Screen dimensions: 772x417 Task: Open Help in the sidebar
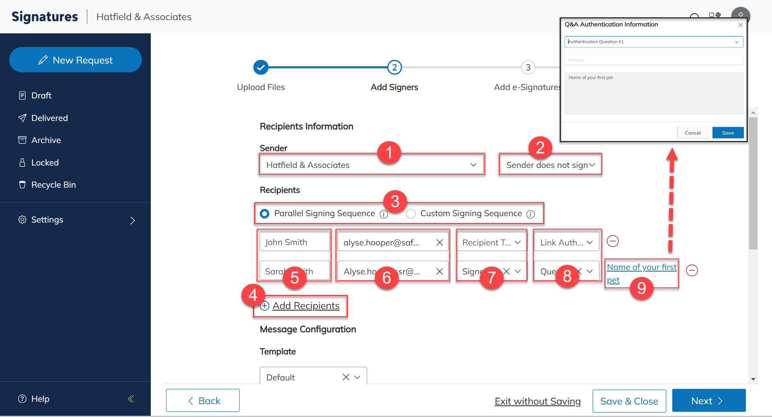coord(34,399)
